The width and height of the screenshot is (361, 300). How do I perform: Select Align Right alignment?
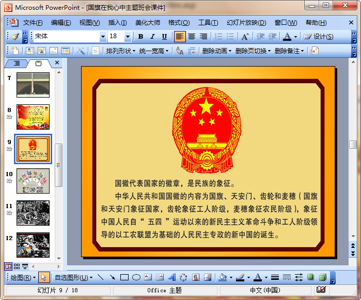pyautogui.click(x=203, y=36)
